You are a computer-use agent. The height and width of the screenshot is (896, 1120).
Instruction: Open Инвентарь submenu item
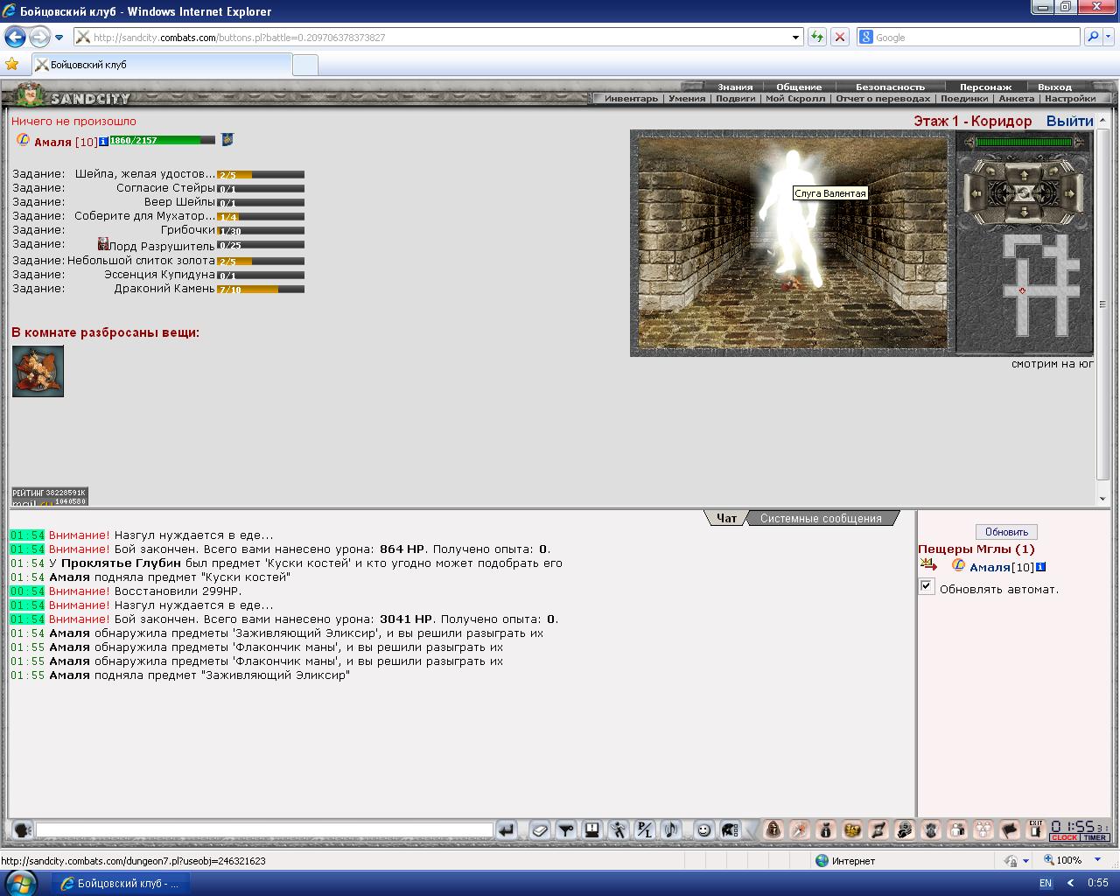coord(631,99)
